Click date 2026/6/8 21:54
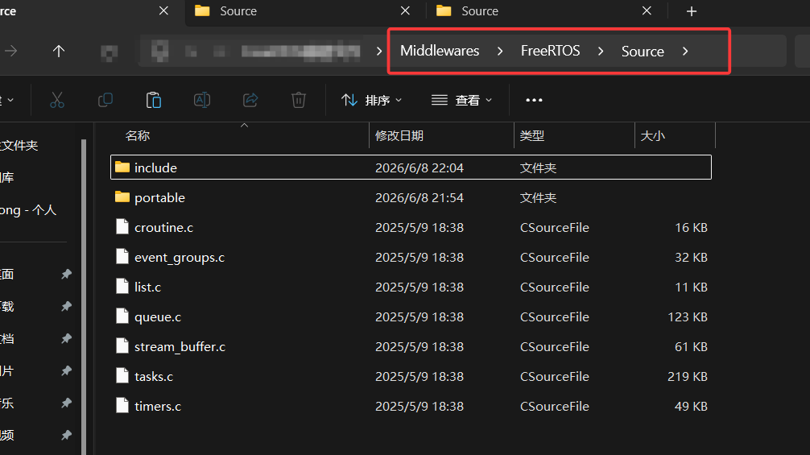The image size is (810, 455). (419, 198)
